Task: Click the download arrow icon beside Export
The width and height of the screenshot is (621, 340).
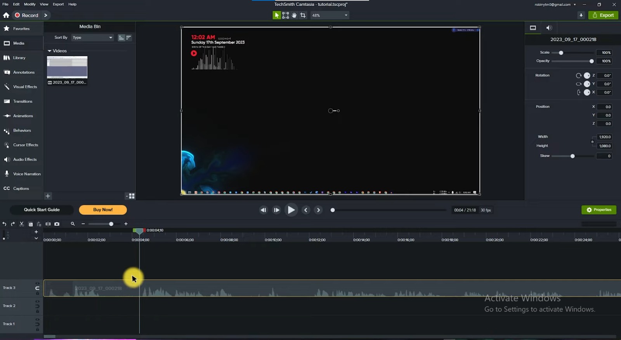Action: [581, 15]
